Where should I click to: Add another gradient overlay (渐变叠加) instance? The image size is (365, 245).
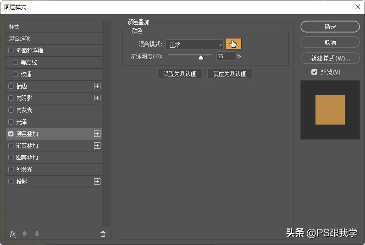pyautogui.click(x=97, y=146)
